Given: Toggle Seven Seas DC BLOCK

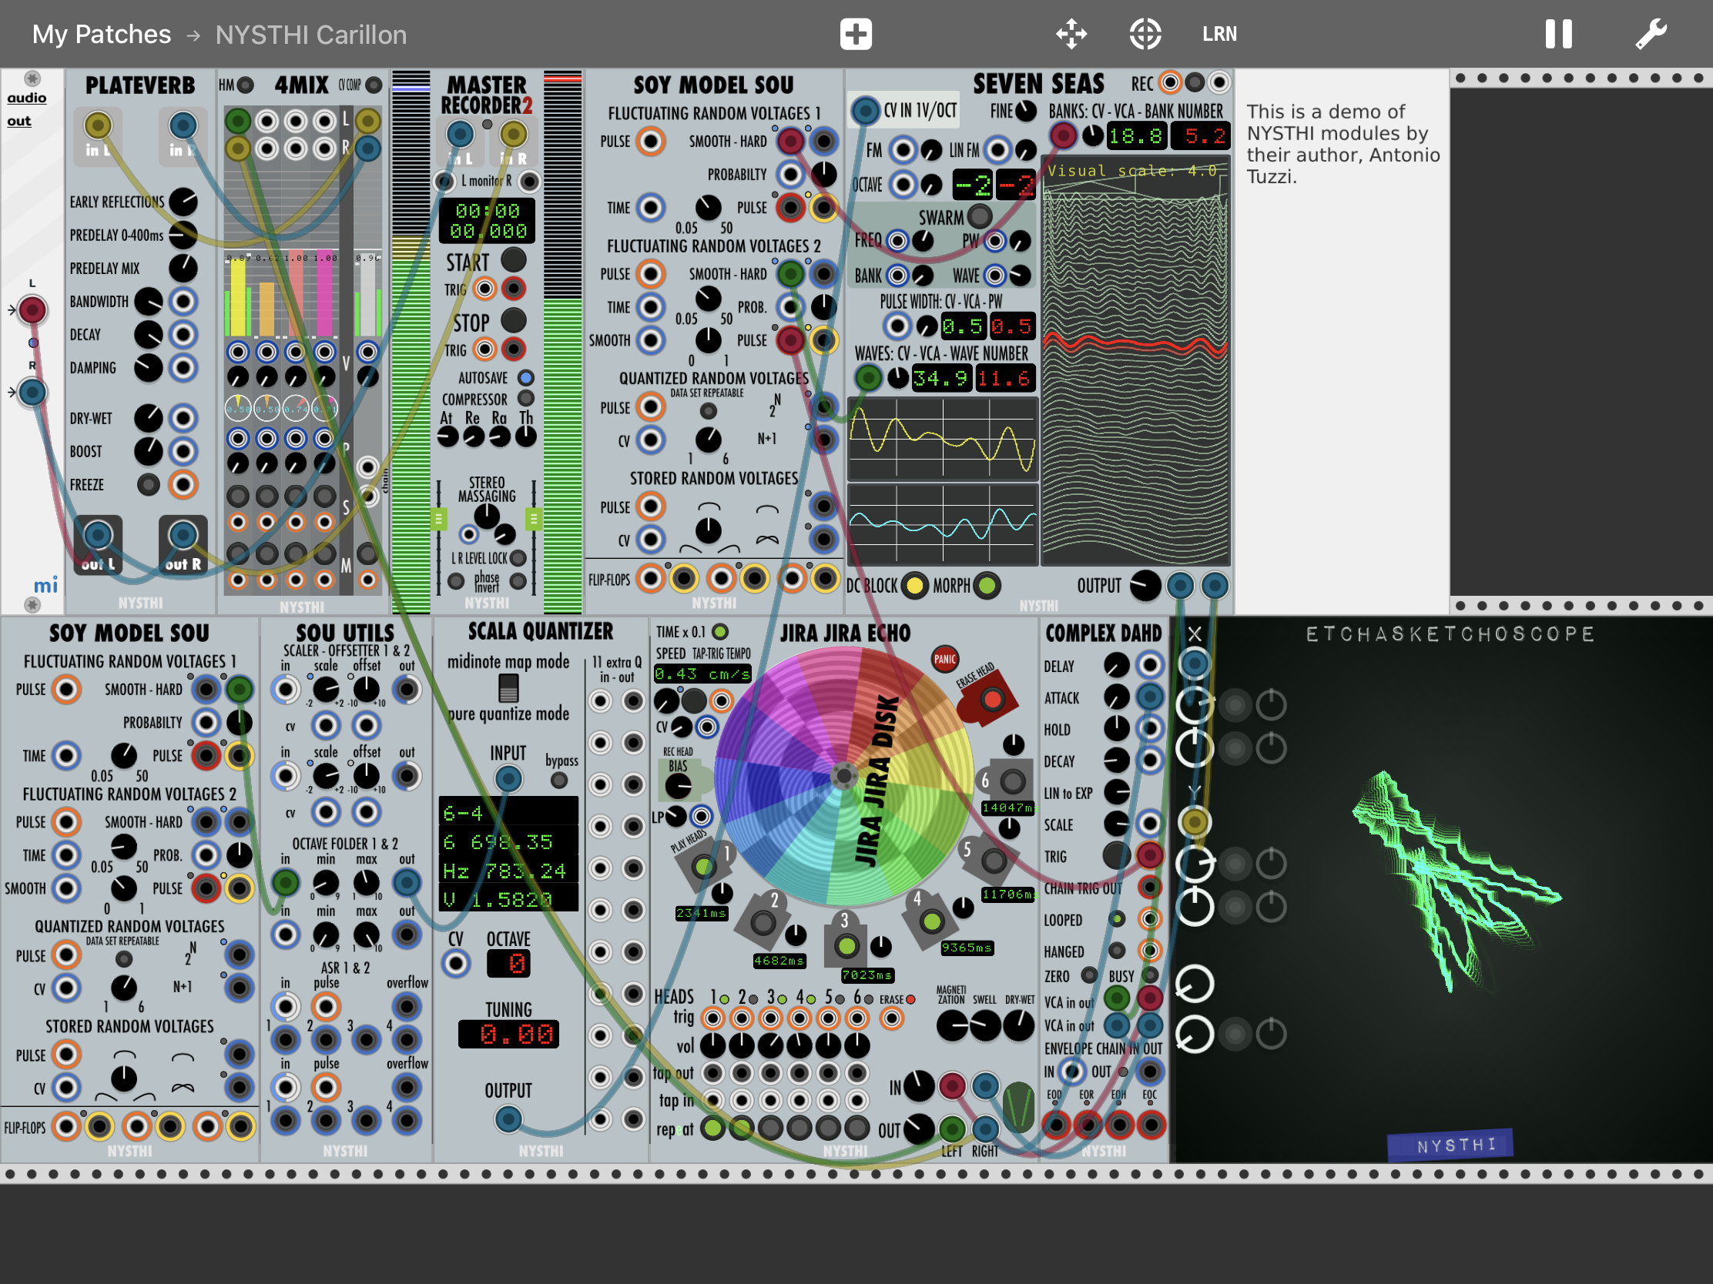Looking at the screenshot, I should [x=914, y=585].
